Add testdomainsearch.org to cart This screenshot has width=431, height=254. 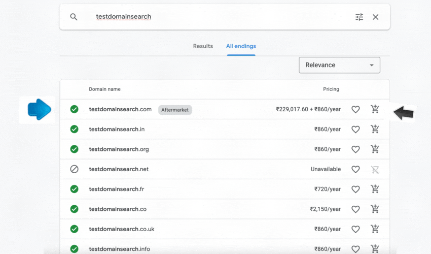pyautogui.click(x=375, y=149)
